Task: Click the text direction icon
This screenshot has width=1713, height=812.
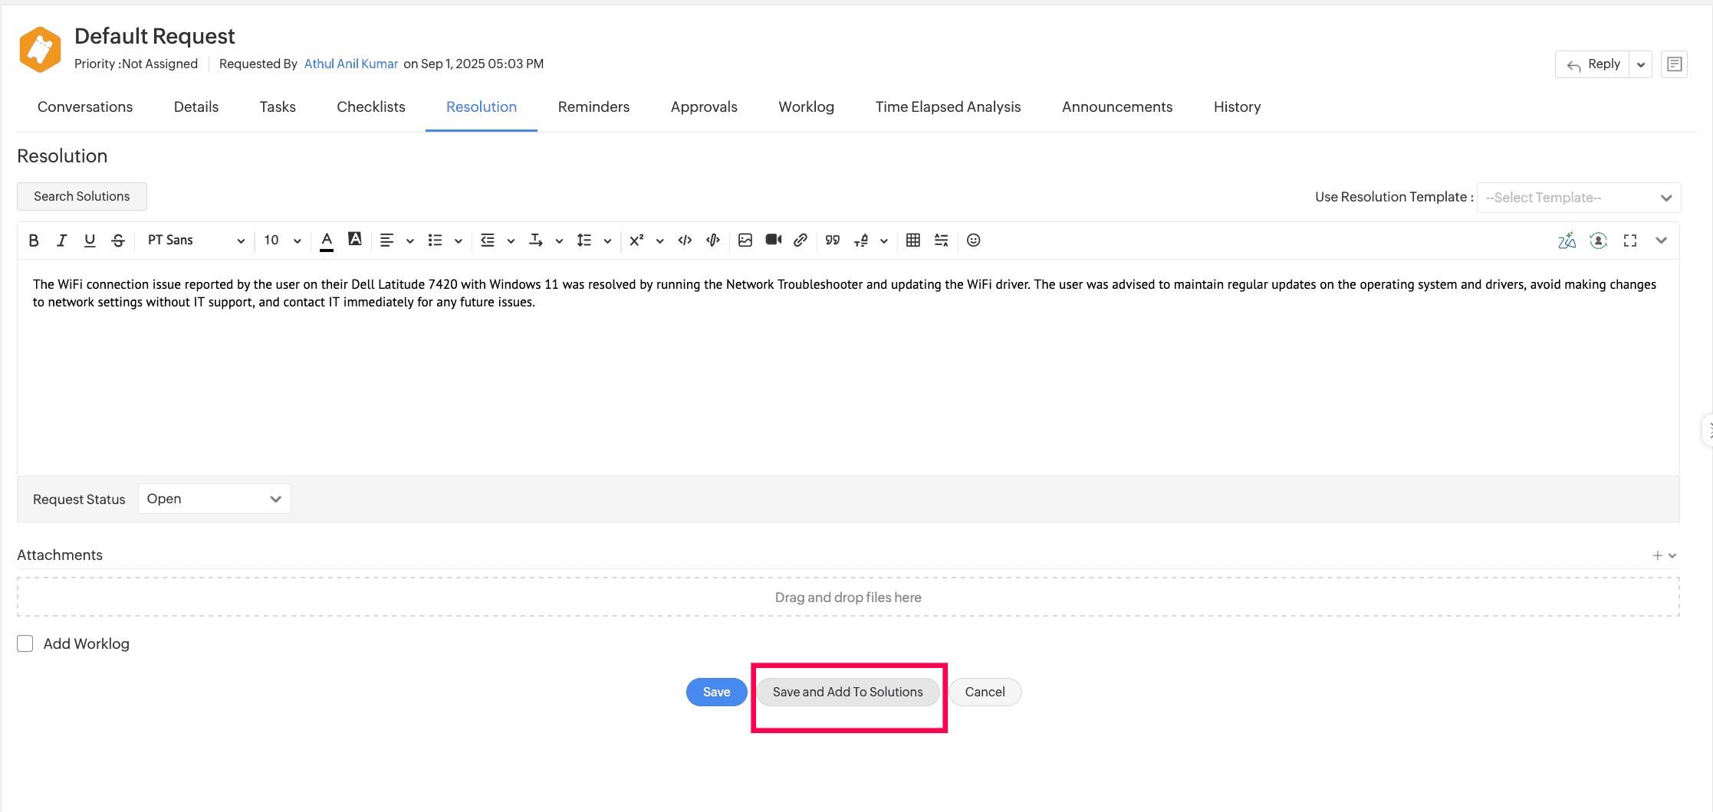Action: click(x=536, y=241)
